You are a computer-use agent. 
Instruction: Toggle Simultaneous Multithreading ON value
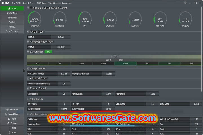tap(64, 84)
